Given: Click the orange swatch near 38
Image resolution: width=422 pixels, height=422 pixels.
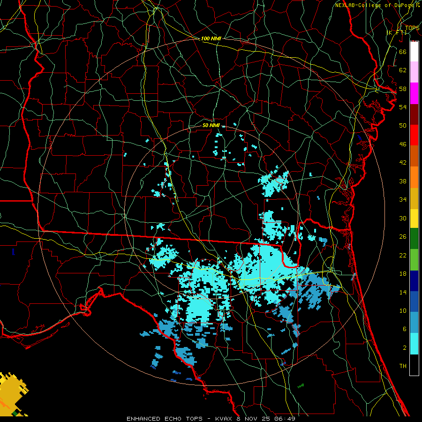Looking at the screenshot, I should click(414, 177).
